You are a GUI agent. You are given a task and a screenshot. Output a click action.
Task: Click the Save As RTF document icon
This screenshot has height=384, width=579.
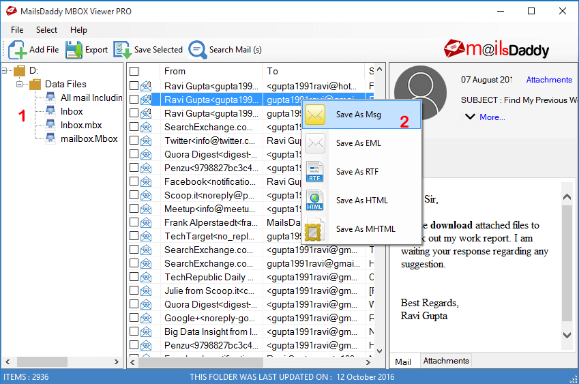(x=314, y=172)
